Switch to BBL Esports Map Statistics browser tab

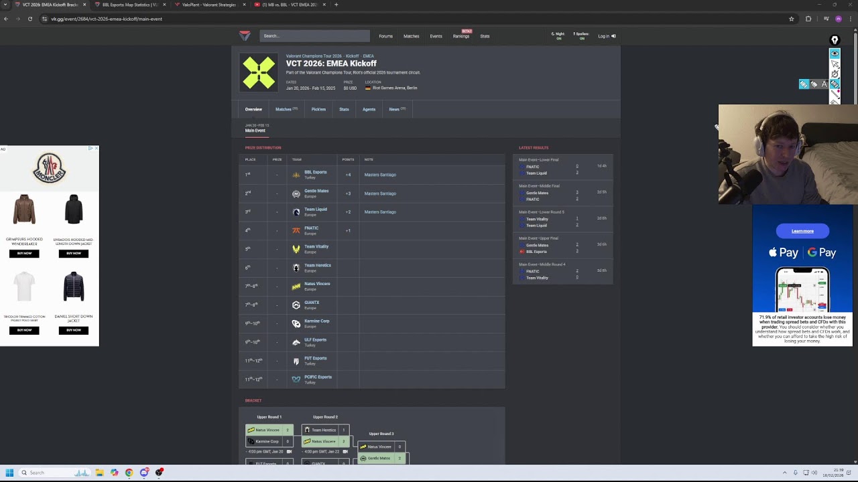pyautogui.click(x=130, y=5)
